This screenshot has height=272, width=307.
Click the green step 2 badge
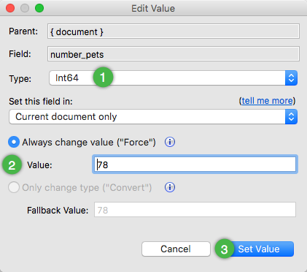click(12, 165)
